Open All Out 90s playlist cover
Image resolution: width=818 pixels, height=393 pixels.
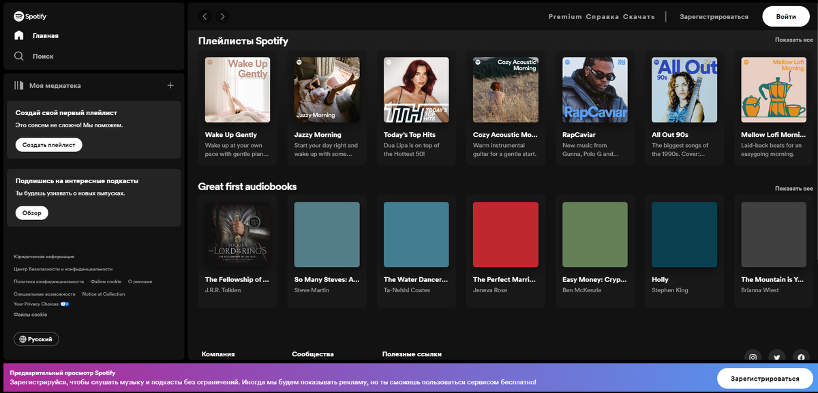684,90
